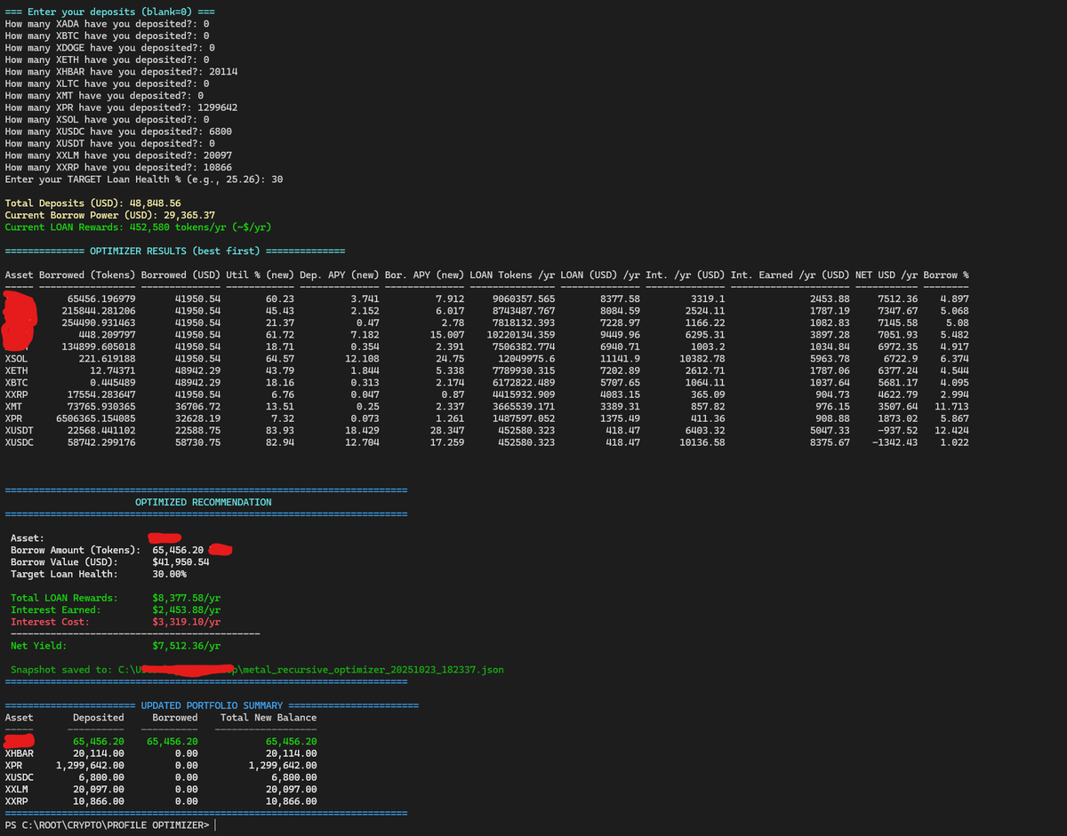The width and height of the screenshot is (1067, 836).
Task: Click the 'UPDATED PORTFOLIO SUMMARY' heading
Action: click(212, 705)
